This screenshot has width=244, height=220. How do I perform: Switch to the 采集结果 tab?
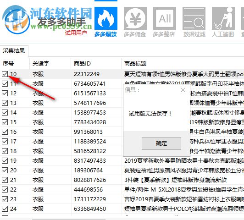(14, 51)
